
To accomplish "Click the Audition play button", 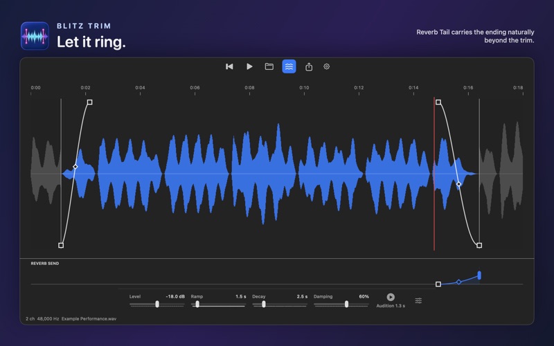I will click(x=391, y=297).
